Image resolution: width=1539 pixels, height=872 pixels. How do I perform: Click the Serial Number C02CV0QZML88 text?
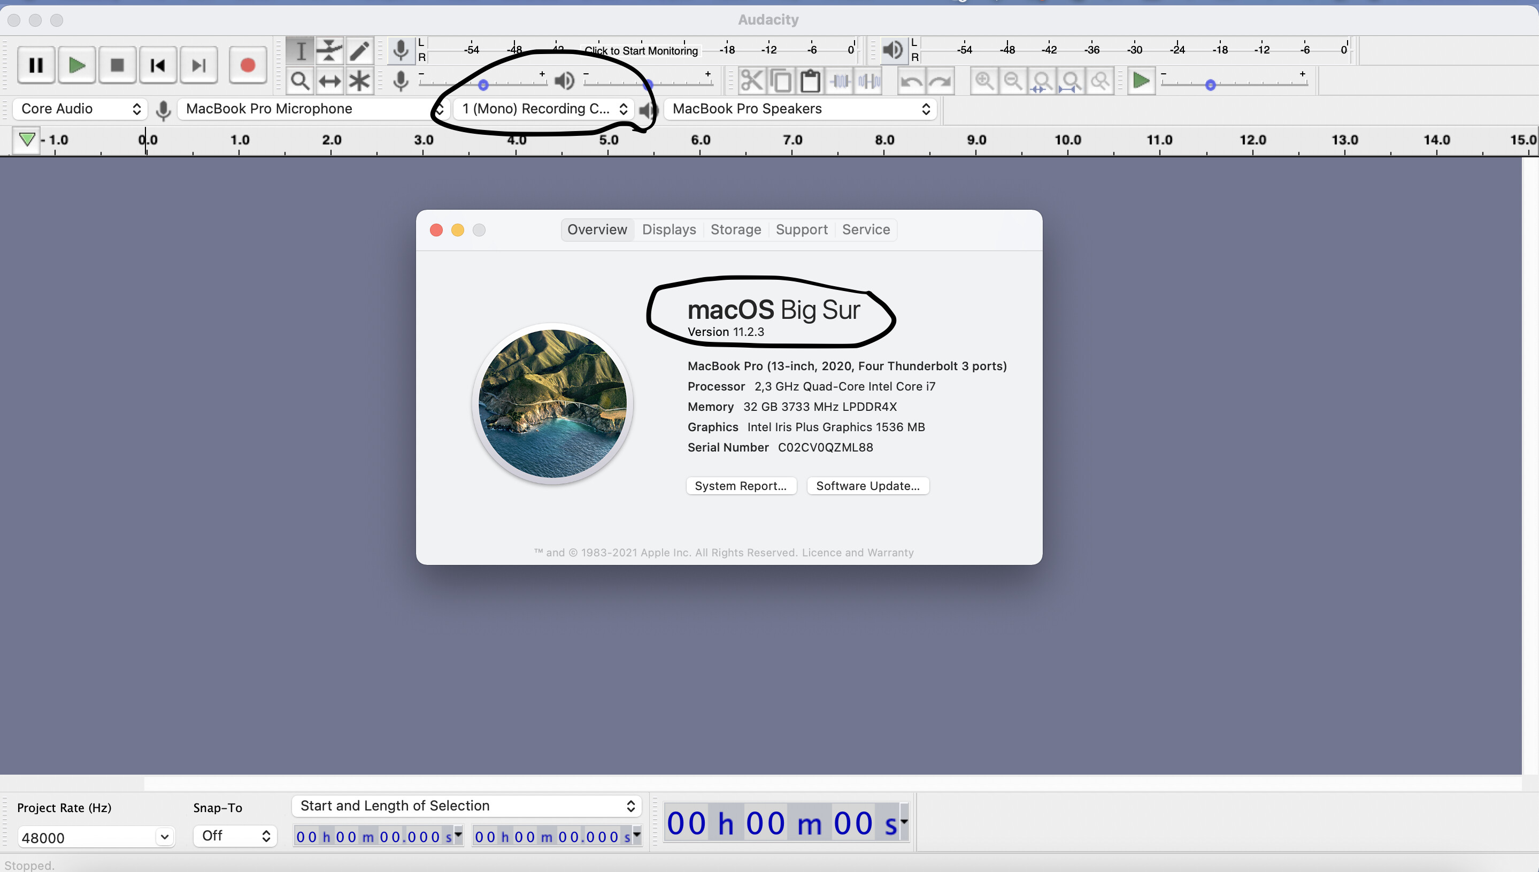click(780, 447)
